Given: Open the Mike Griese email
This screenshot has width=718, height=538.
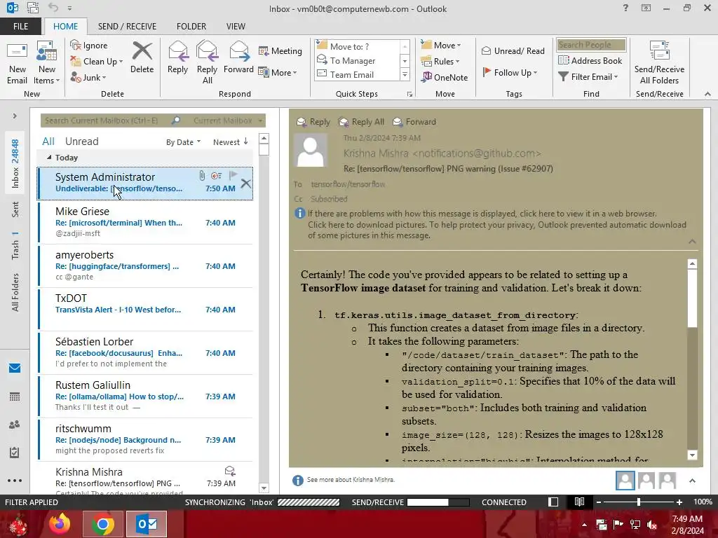Looking at the screenshot, I should (145, 223).
